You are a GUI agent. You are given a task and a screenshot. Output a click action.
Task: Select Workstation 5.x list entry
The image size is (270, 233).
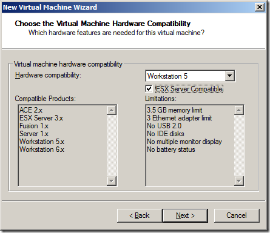(x=42, y=142)
